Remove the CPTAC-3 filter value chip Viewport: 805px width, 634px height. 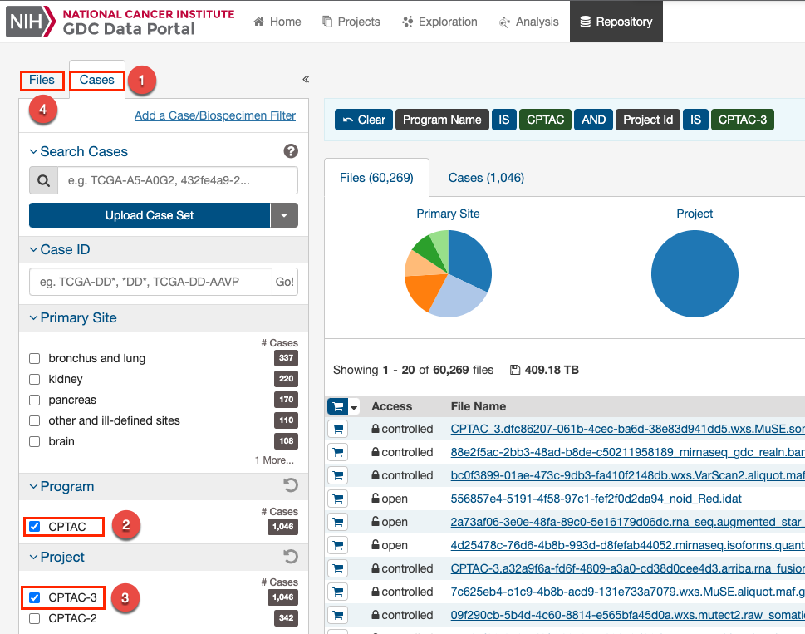coord(743,120)
